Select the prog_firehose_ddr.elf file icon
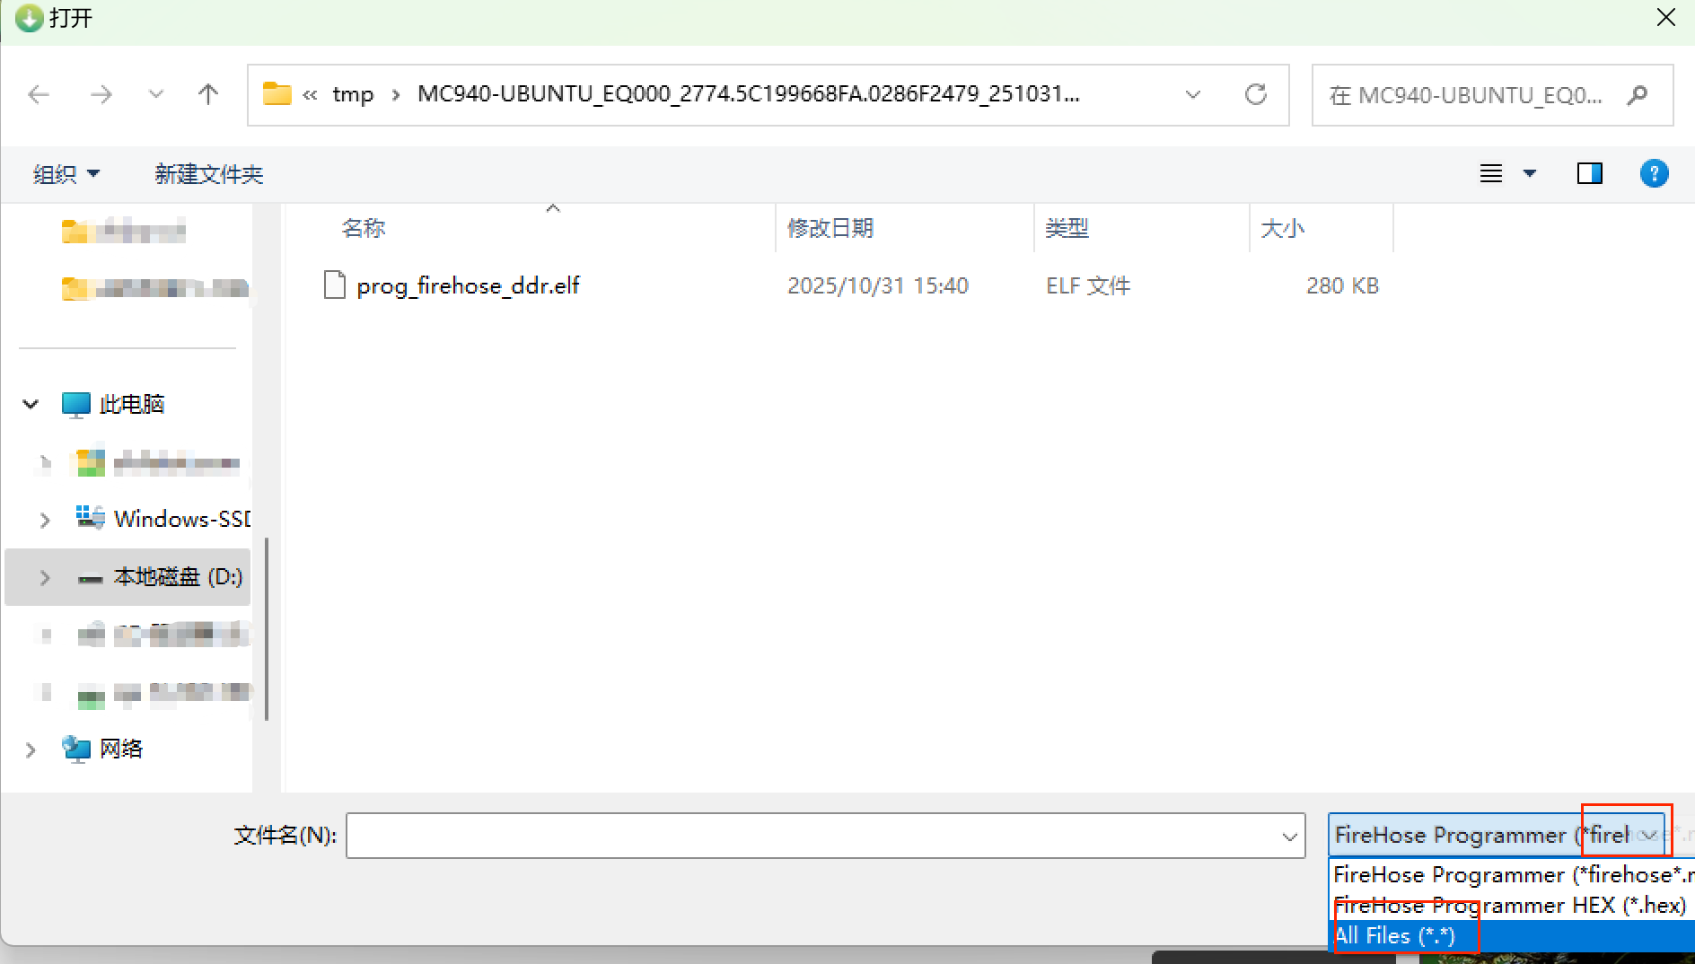 334,285
